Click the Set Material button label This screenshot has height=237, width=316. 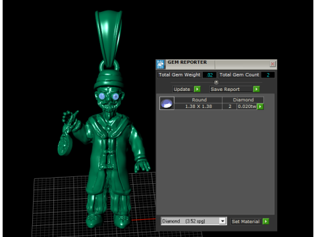point(246,221)
